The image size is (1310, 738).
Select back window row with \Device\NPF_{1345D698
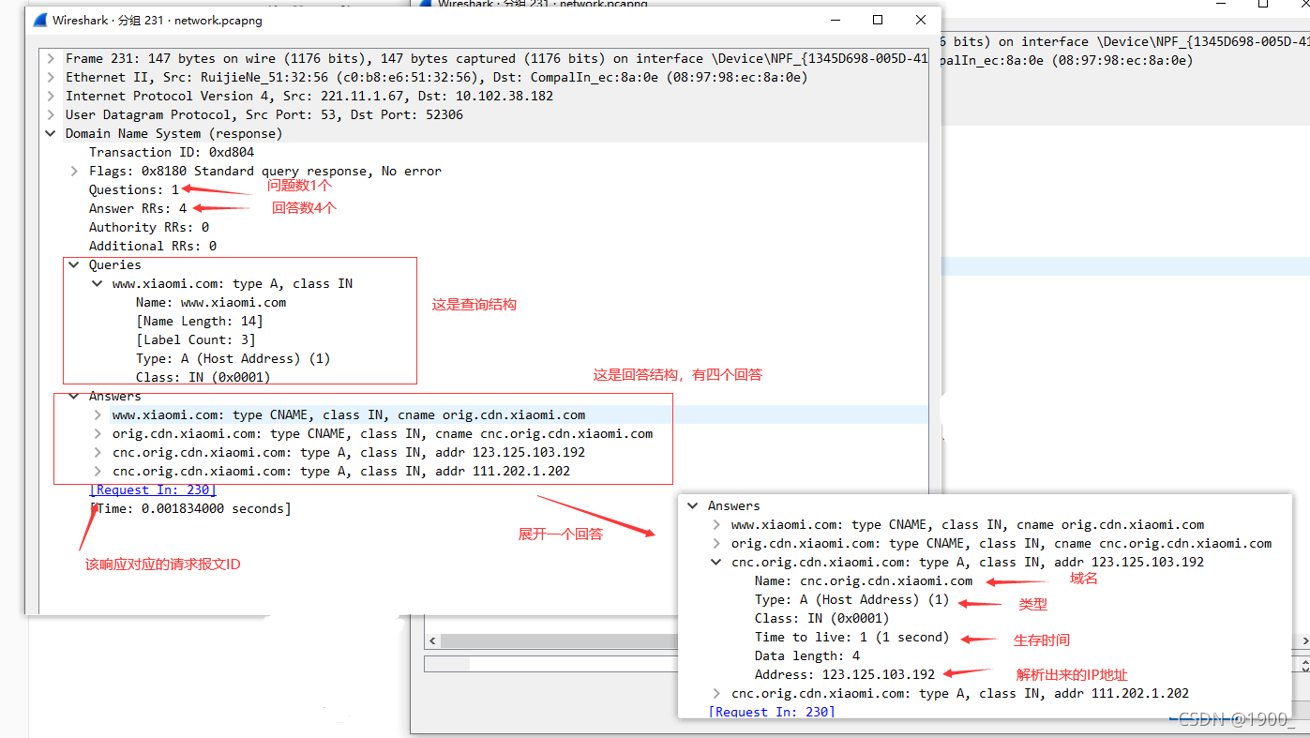coord(1125,41)
